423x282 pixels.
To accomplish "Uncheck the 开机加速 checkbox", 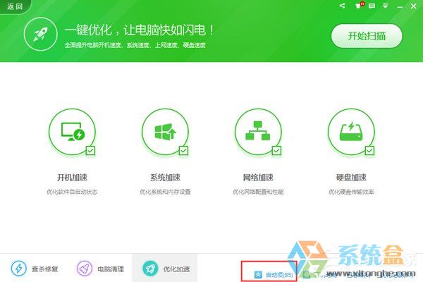I will point(91,151).
